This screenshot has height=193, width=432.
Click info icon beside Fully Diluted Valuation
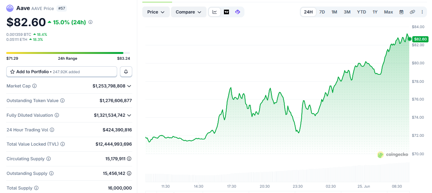pyautogui.click(x=57, y=115)
